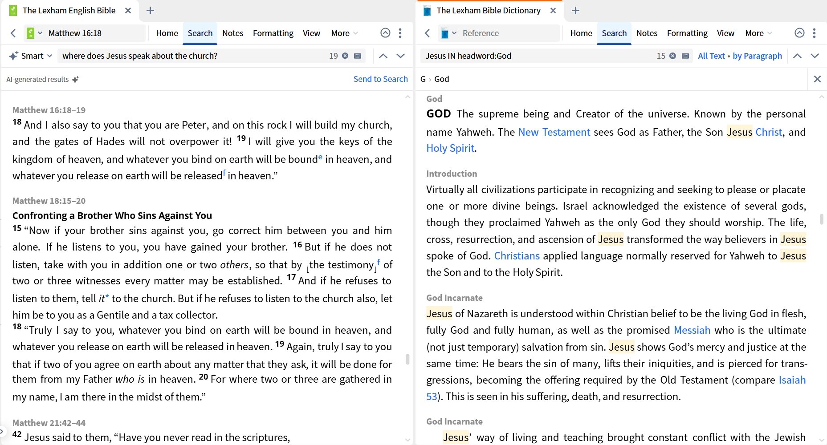Viewport: 827px width, 445px height.
Task: Add a new tab next to Lexham Bible Dictionary
Action: pos(575,10)
